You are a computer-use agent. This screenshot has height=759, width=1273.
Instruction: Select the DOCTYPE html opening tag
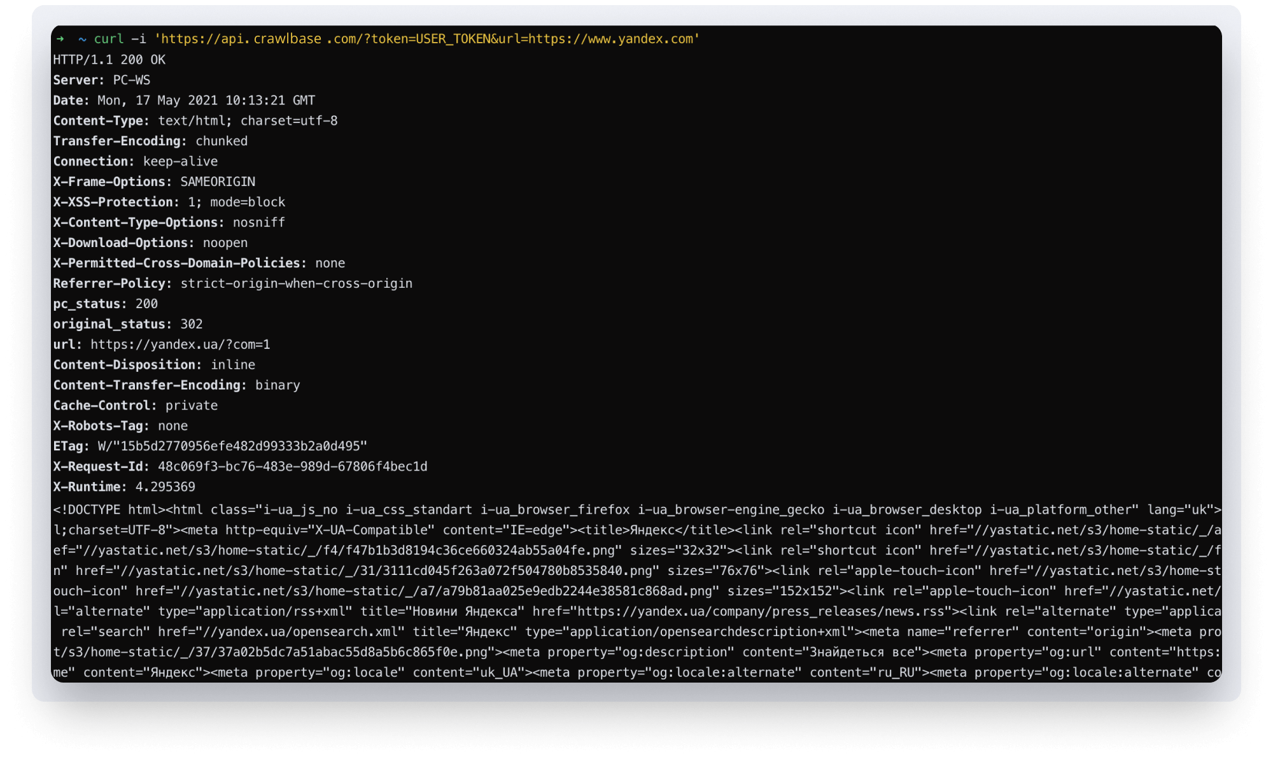coord(105,509)
